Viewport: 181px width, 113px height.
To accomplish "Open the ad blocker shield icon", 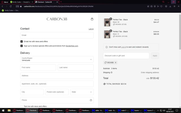I will [155, 6].
